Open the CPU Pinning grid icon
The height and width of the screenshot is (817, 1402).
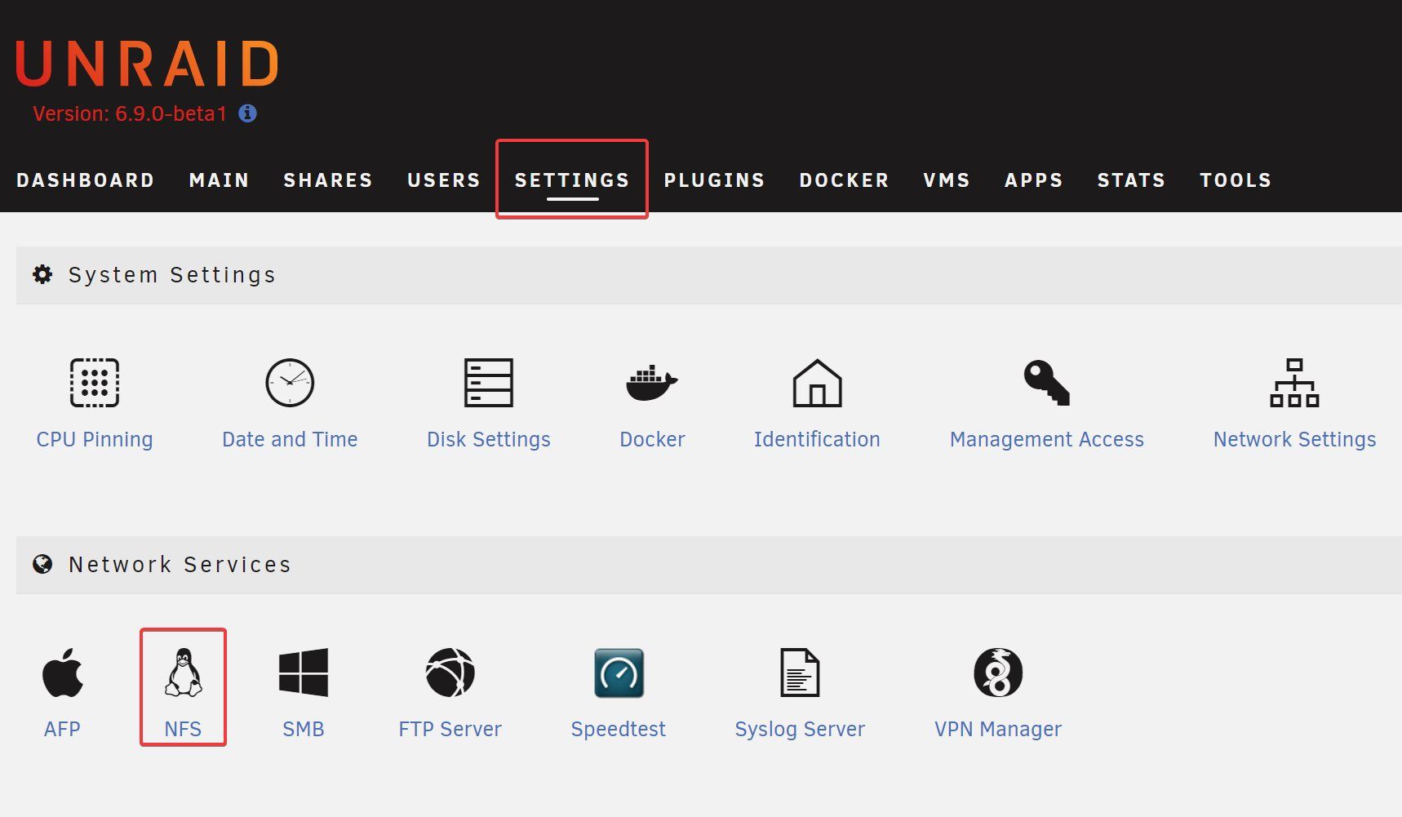[95, 382]
